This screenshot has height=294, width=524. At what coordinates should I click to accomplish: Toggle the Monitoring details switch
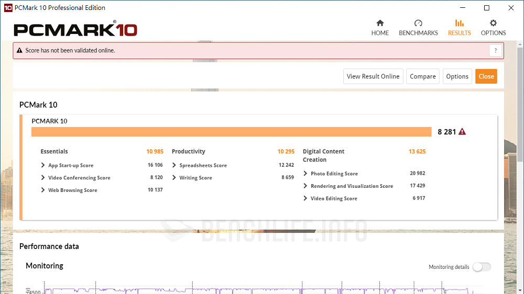[x=482, y=267]
